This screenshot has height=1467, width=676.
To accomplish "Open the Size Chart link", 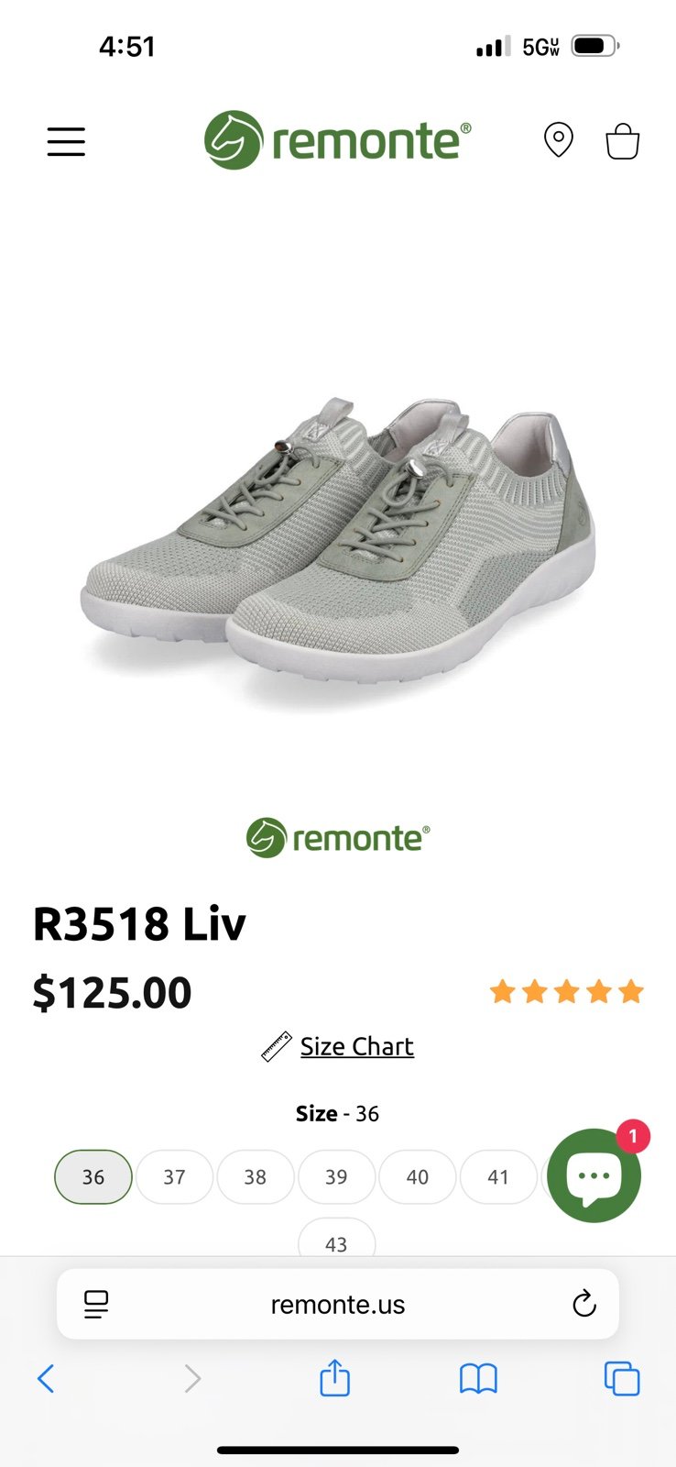I will click(x=357, y=1046).
